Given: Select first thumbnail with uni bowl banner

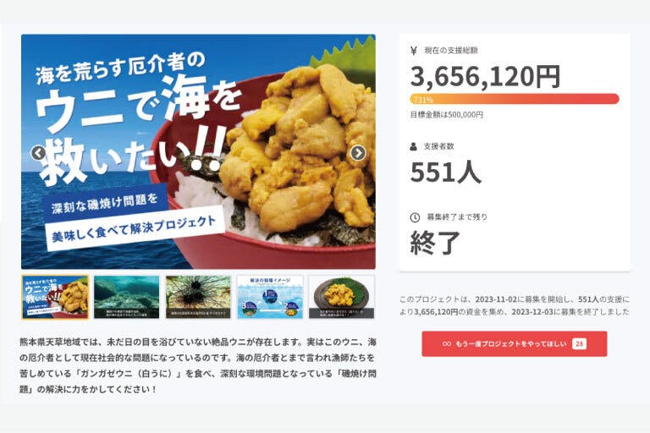Looking at the screenshot, I should pos(55,297).
